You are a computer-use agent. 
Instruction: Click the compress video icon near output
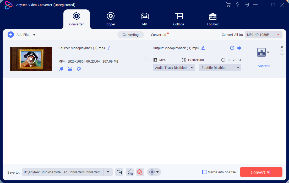[239, 48]
